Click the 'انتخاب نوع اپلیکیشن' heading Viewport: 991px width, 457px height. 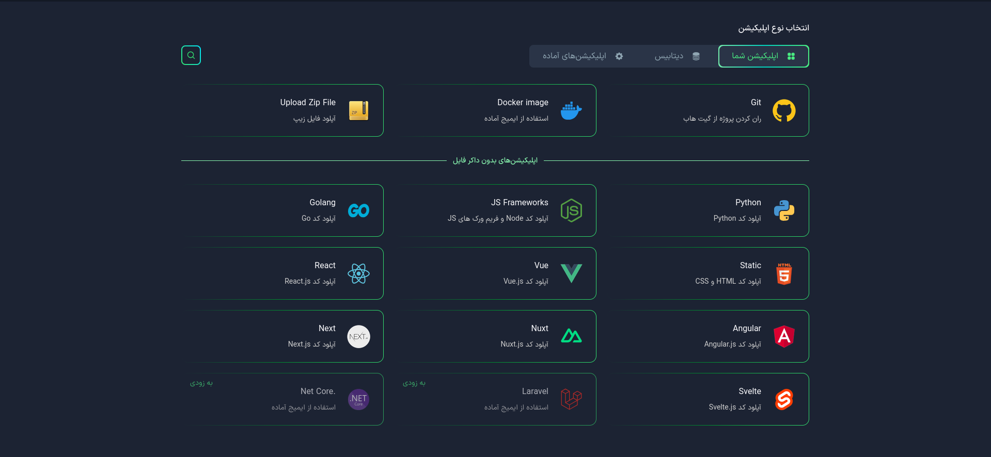774,28
